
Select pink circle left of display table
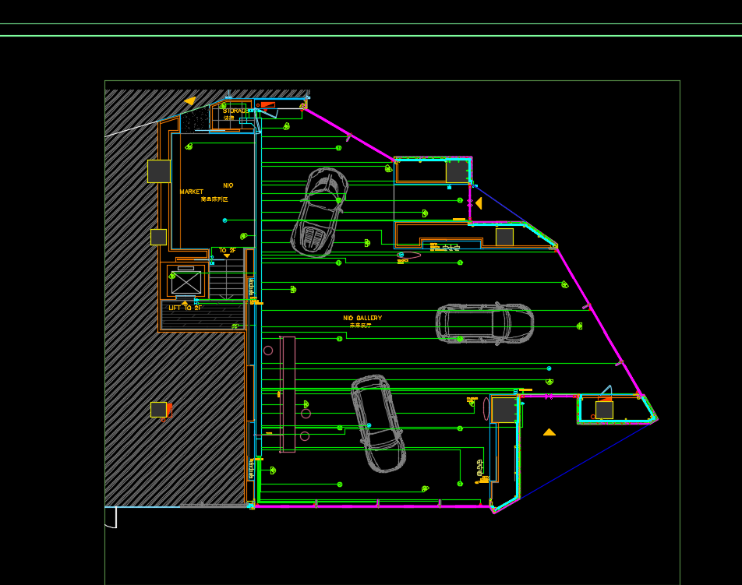tap(268, 351)
